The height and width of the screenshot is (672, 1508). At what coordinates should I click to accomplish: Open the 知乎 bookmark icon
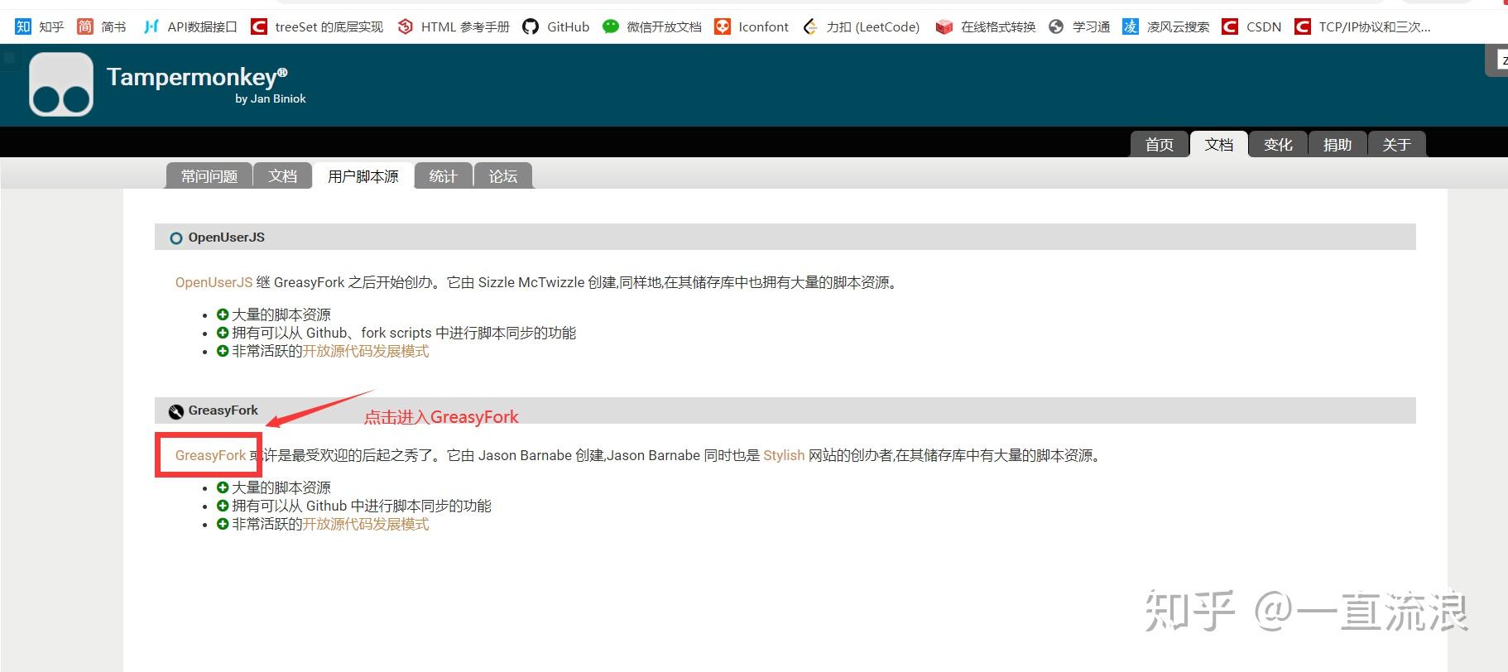[x=23, y=26]
